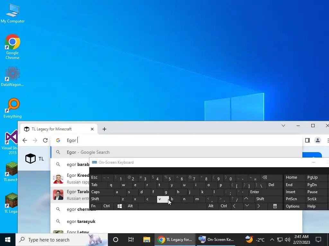Open File Explorer from taskbar
This screenshot has height=246, width=329.
[147, 240]
